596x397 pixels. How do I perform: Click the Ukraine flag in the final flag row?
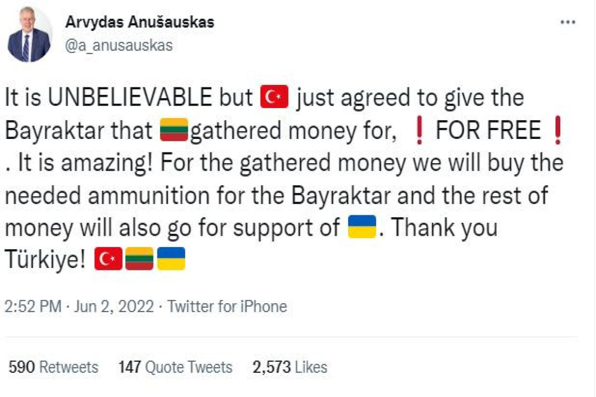click(x=171, y=260)
